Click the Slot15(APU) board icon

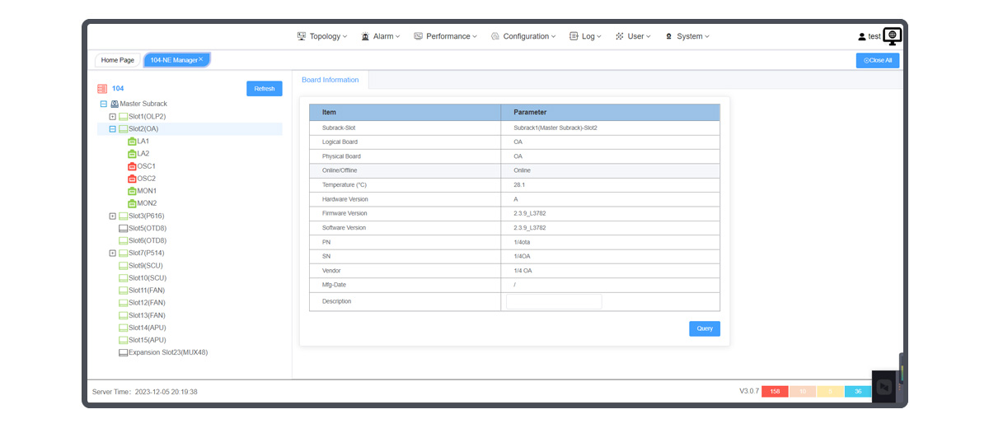point(124,340)
